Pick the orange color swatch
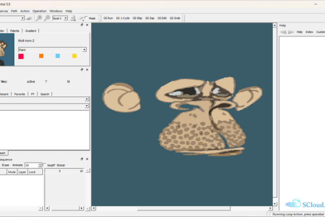325x217 pixels. (x=41, y=56)
